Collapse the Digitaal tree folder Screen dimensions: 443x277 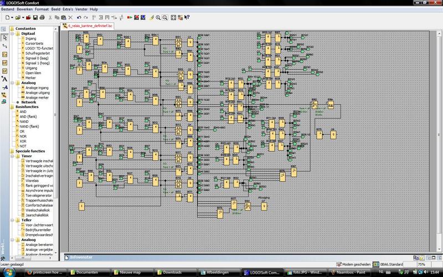13,33
